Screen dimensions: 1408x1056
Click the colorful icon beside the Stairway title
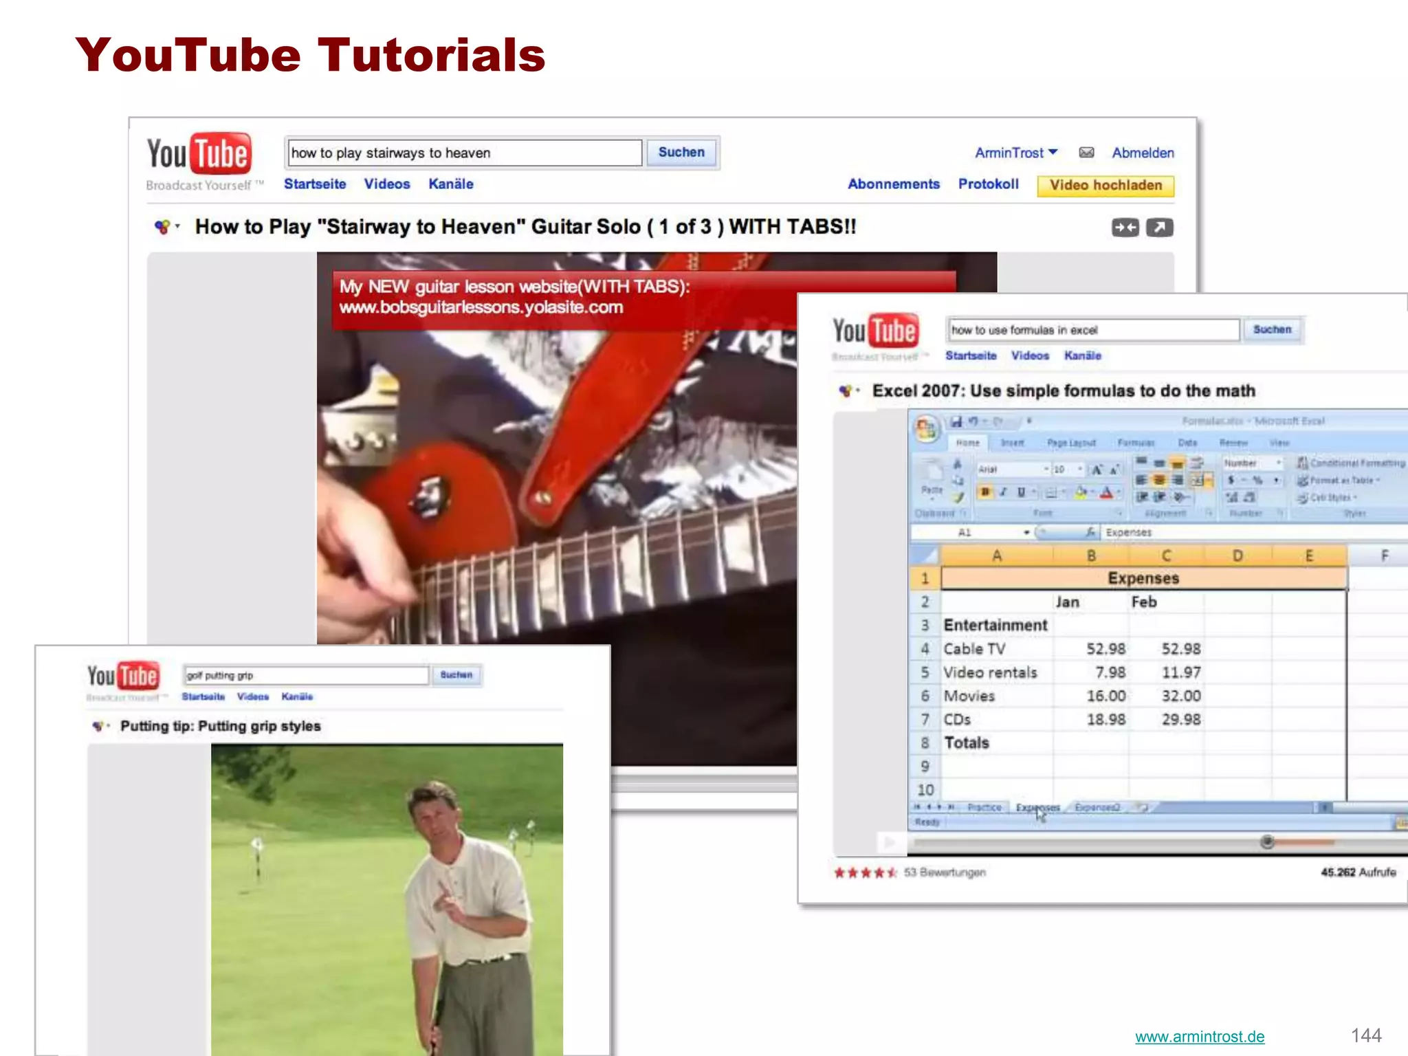(162, 226)
